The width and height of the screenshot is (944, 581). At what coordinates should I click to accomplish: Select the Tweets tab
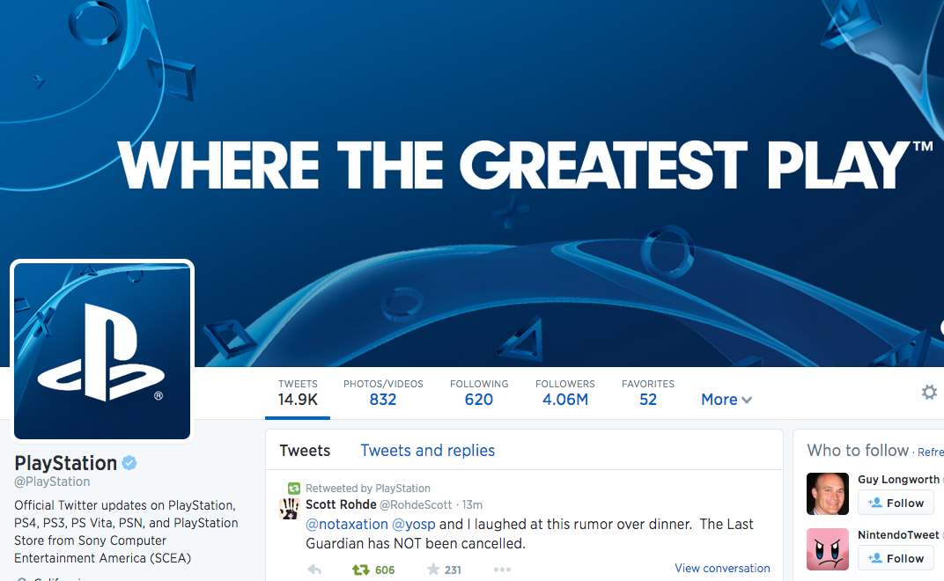click(x=305, y=451)
